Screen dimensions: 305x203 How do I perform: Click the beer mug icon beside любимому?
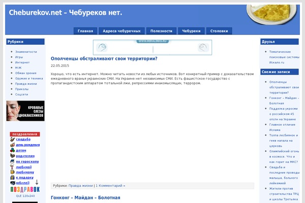pos(12,172)
